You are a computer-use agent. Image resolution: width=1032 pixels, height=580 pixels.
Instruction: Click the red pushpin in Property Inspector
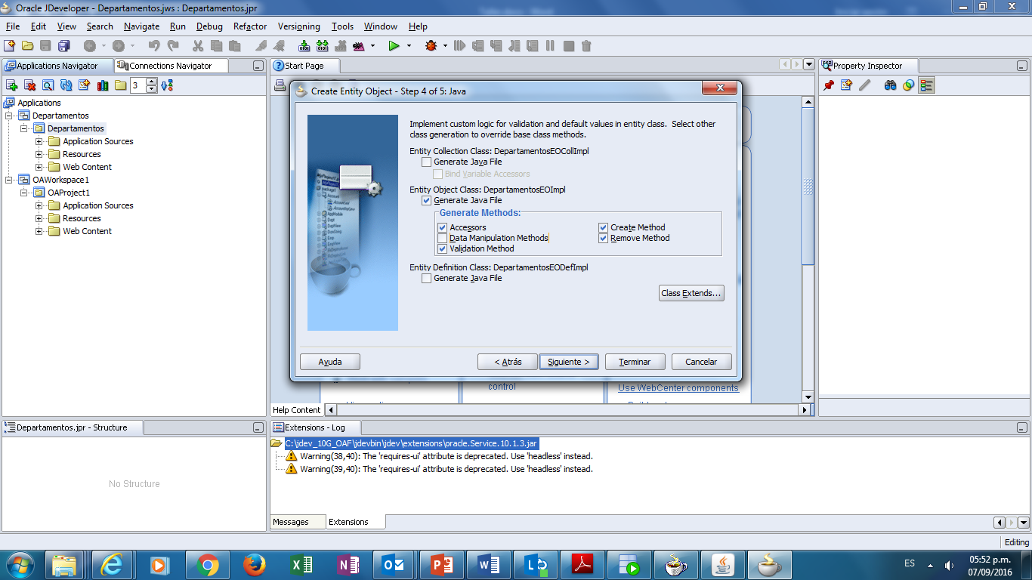pos(828,85)
